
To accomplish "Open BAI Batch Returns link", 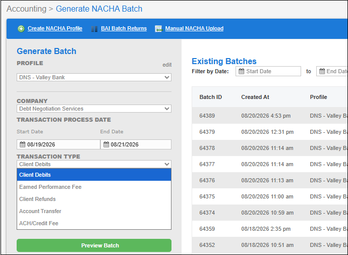I will click(x=124, y=28).
